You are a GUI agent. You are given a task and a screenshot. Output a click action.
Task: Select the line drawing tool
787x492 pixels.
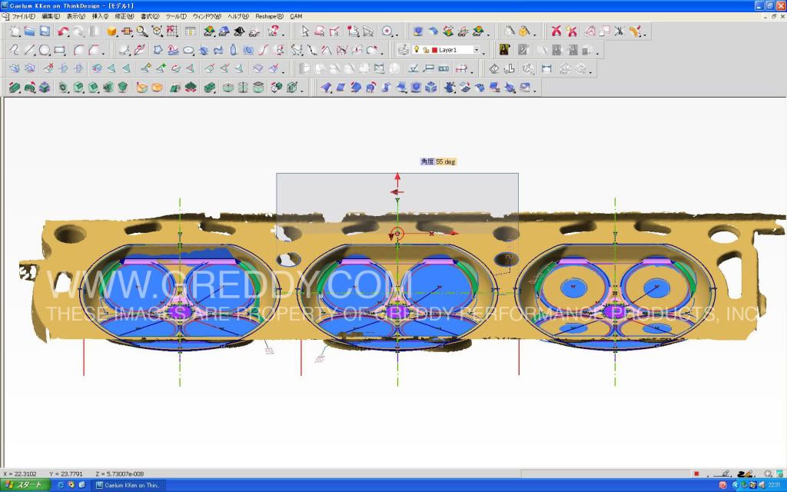click(x=30, y=50)
